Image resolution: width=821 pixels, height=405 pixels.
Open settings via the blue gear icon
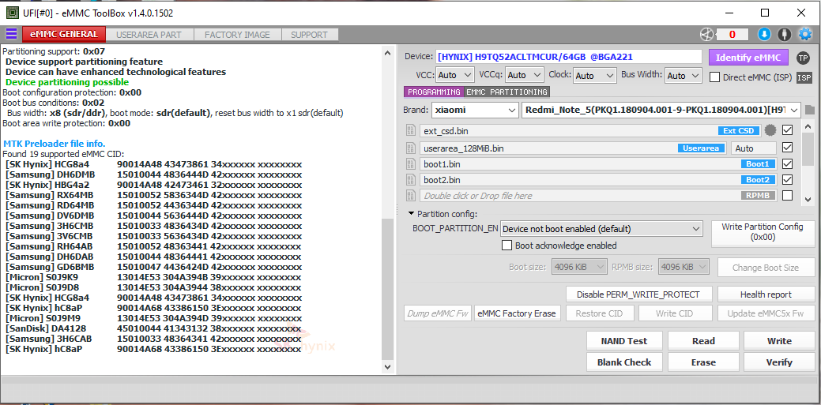804,35
